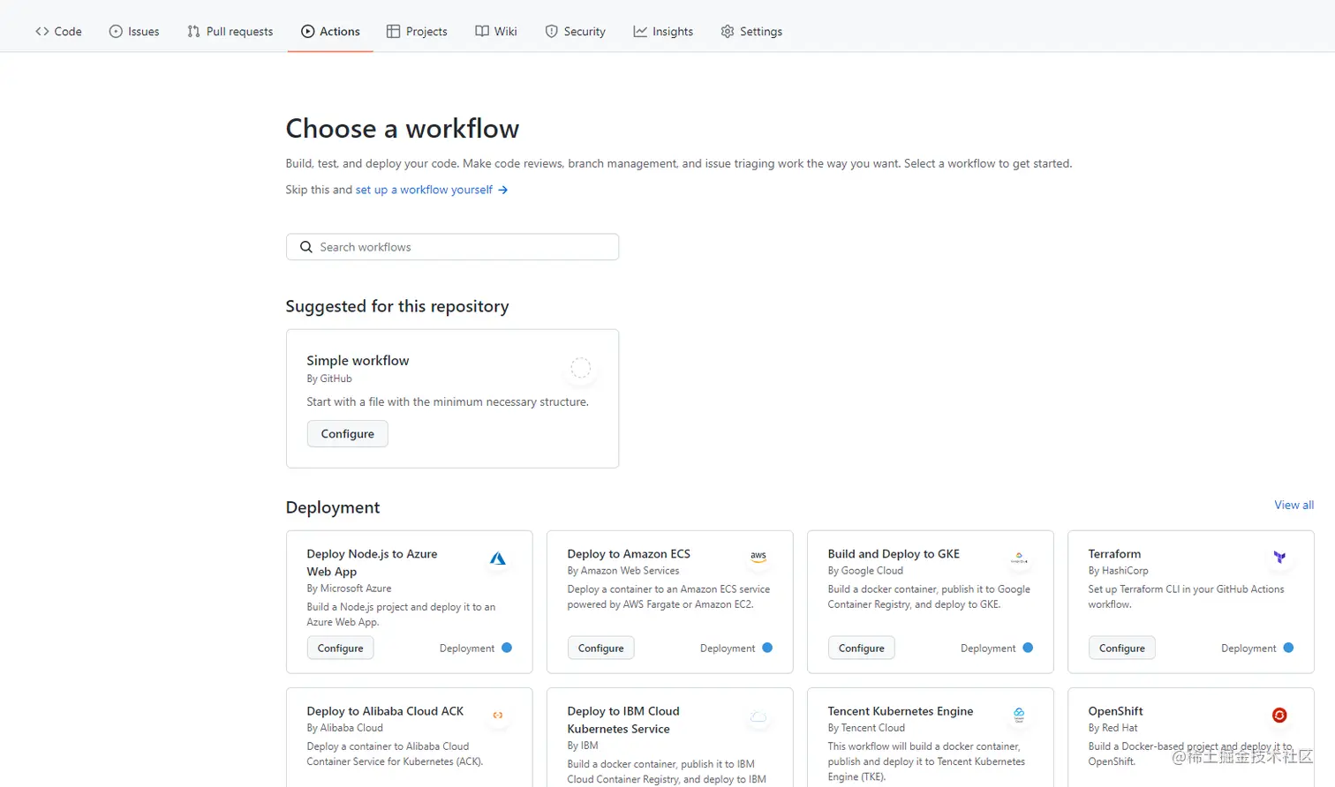The image size is (1335, 787).
Task: Click the Tencent Cloud logo icon
Action: click(1019, 715)
